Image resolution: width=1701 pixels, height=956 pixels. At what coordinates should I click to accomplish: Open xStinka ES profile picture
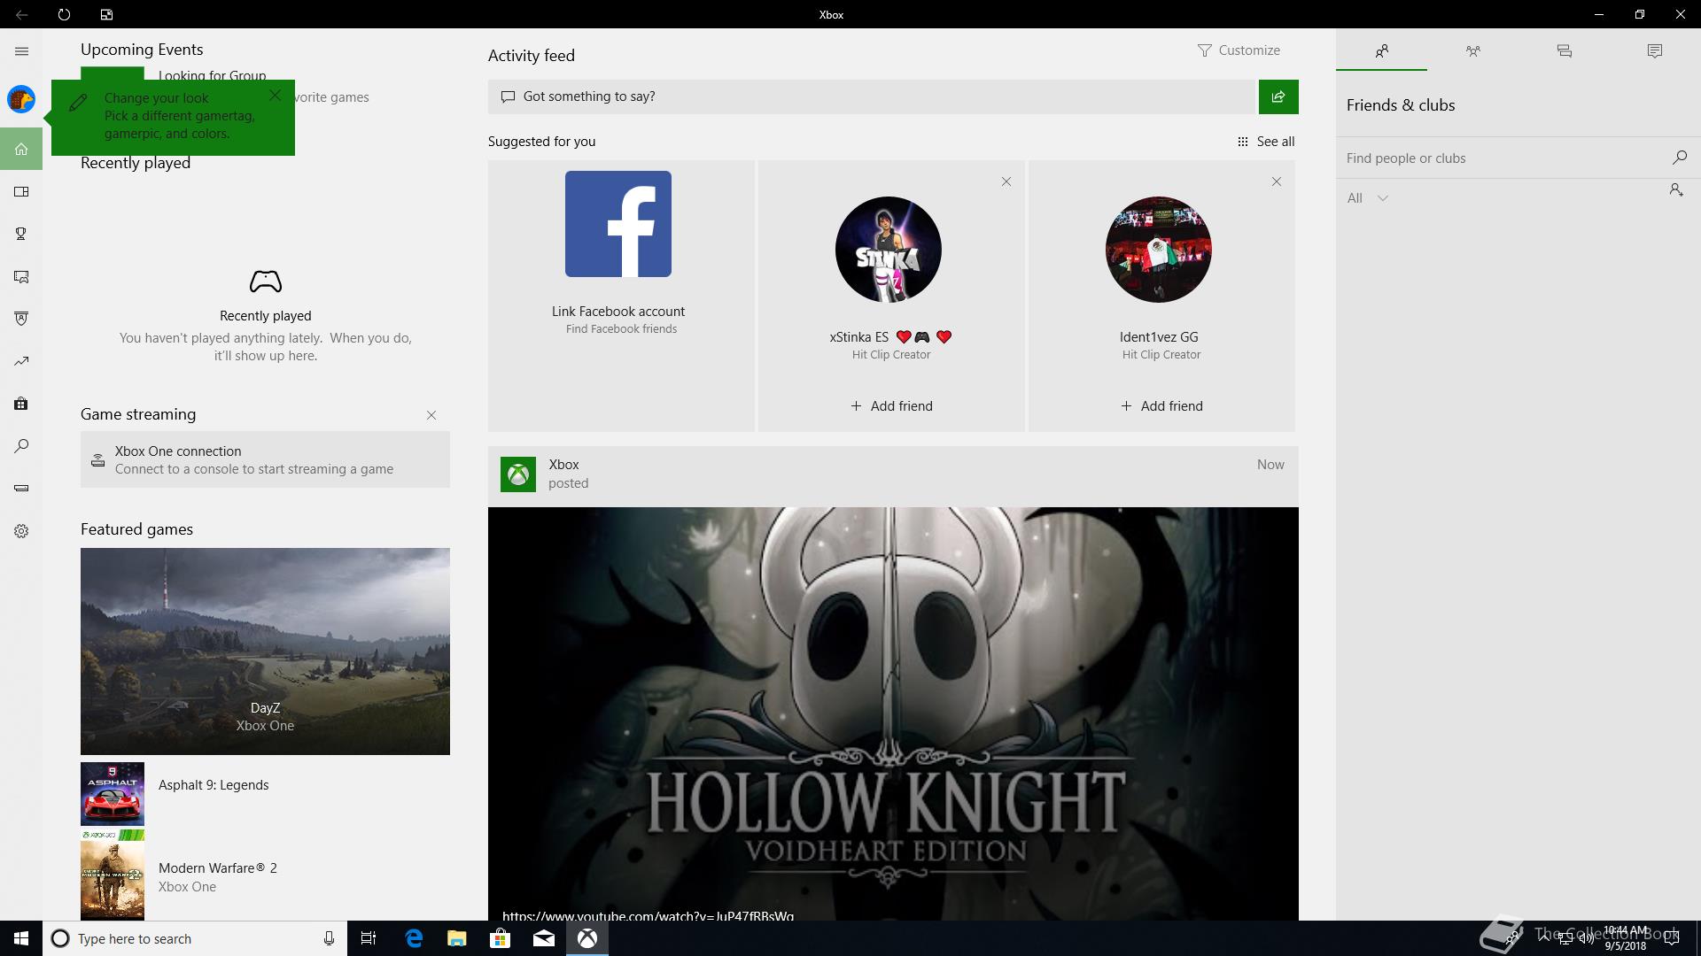[x=889, y=250]
